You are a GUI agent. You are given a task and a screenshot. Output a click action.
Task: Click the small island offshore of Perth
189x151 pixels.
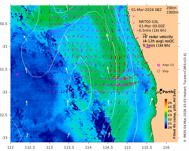click(146, 92)
